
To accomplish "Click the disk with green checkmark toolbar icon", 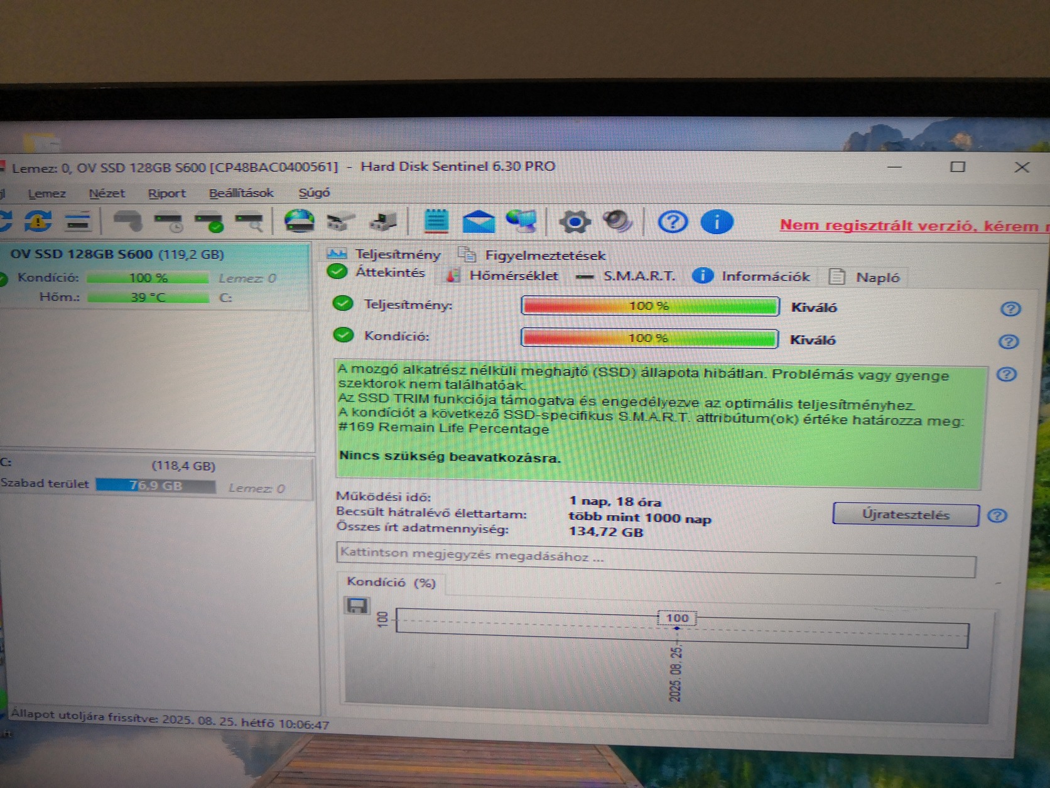I will click(x=209, y=222).
